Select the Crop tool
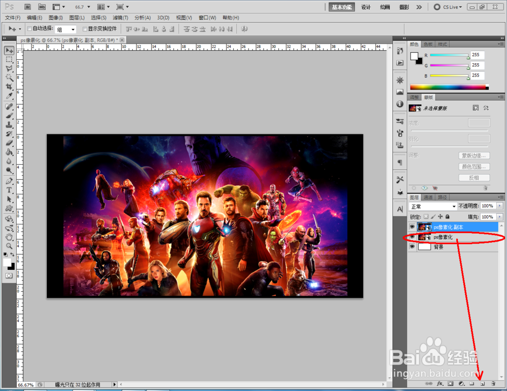This screenshot has width=507, height=391. pos(9,87)
